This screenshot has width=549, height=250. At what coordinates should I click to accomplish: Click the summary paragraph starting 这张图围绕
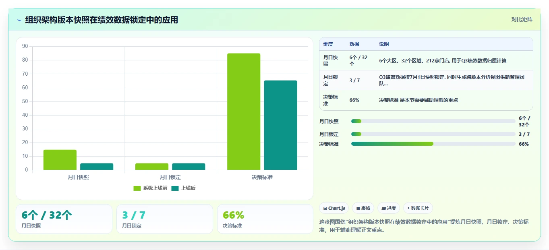[x=424, y=226]
